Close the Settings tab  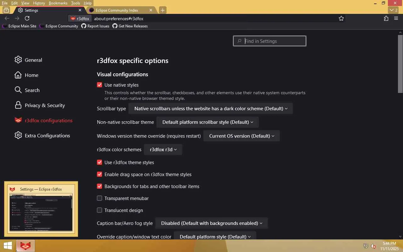coord(80,10)
